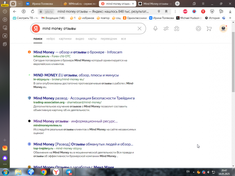Click the bookmark icon in address bar

[166, 11]
